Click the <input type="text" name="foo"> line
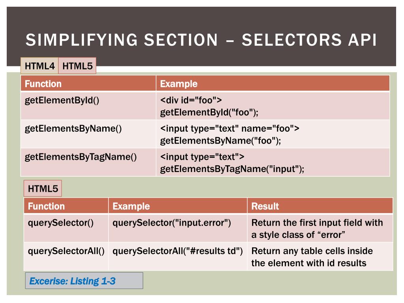Screen dimensions: 404x303 [x=230, y=128]
